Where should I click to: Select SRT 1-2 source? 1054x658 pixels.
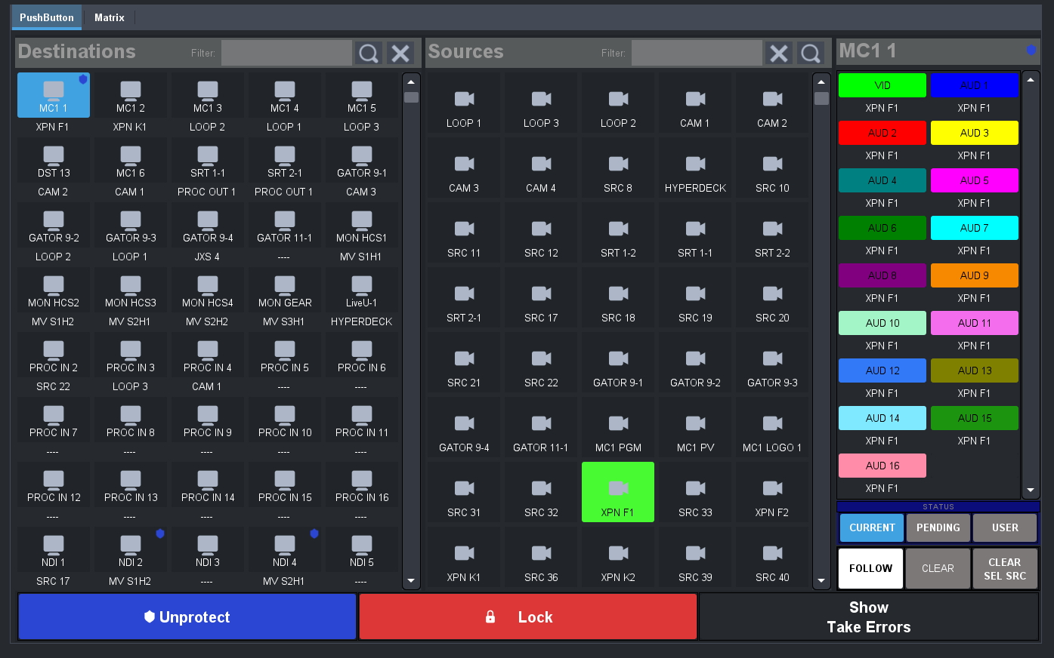618,232
